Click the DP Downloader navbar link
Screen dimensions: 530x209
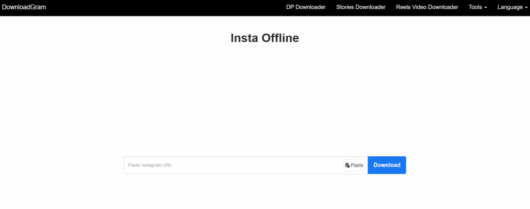point(306,7)
